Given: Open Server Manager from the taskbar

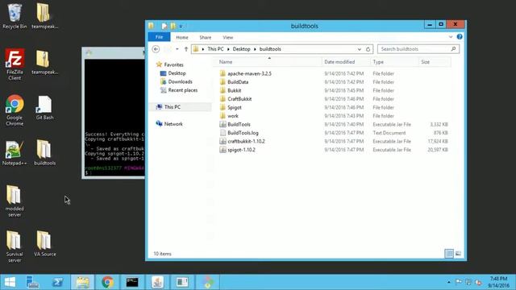Looking at the screenshot, I should [x=32, y=282].
